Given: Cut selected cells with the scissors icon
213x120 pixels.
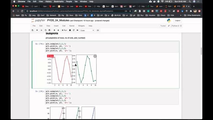Looking at the screenshot, I should [42, 30].
